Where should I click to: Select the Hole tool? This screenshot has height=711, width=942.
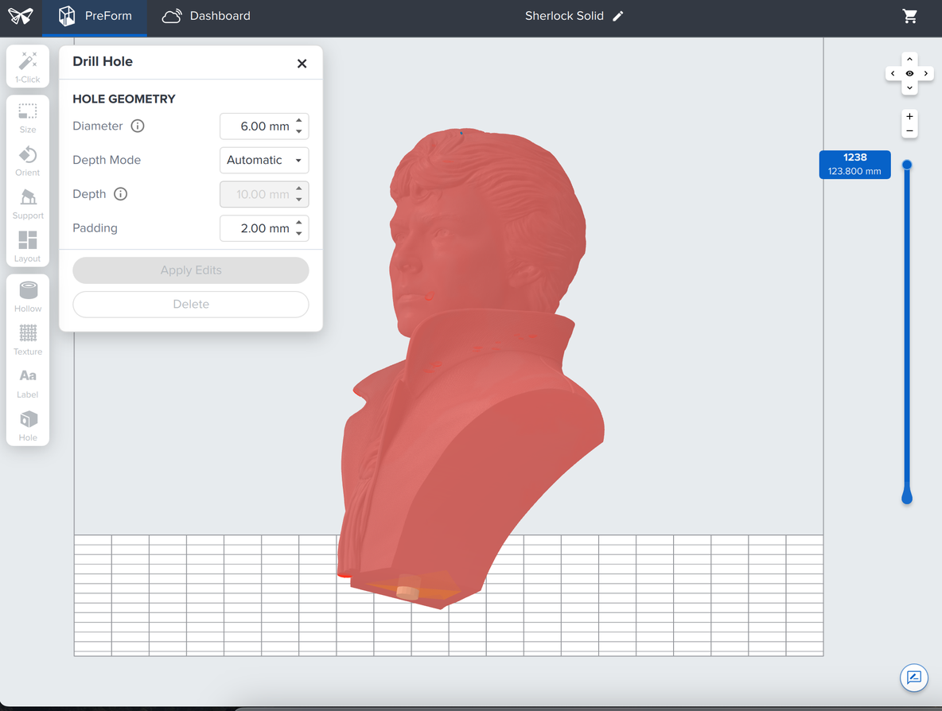[x=27, y=425]
